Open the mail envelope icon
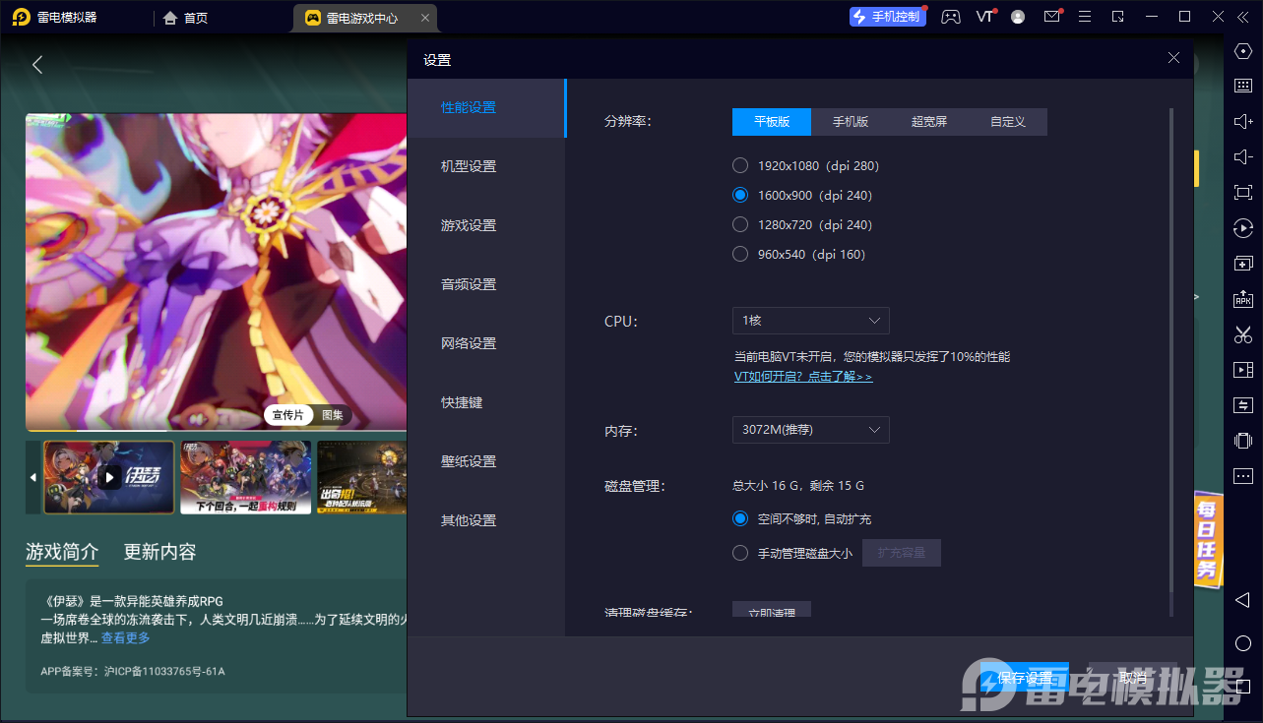This screenshot has height=723, width=1263. pyautogui.click(x=1052, y=17)
